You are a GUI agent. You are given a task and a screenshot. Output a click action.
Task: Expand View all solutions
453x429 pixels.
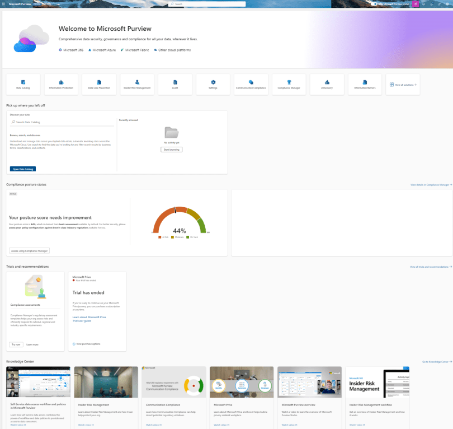pyautogui.click(x=402, y=84)
